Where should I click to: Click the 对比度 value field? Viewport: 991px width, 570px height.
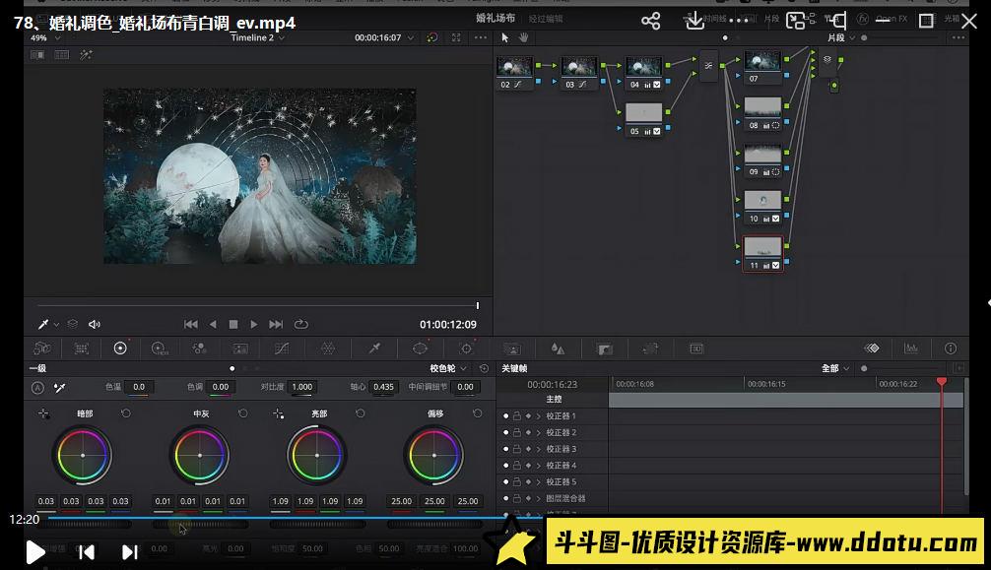(x=302, y=387)
